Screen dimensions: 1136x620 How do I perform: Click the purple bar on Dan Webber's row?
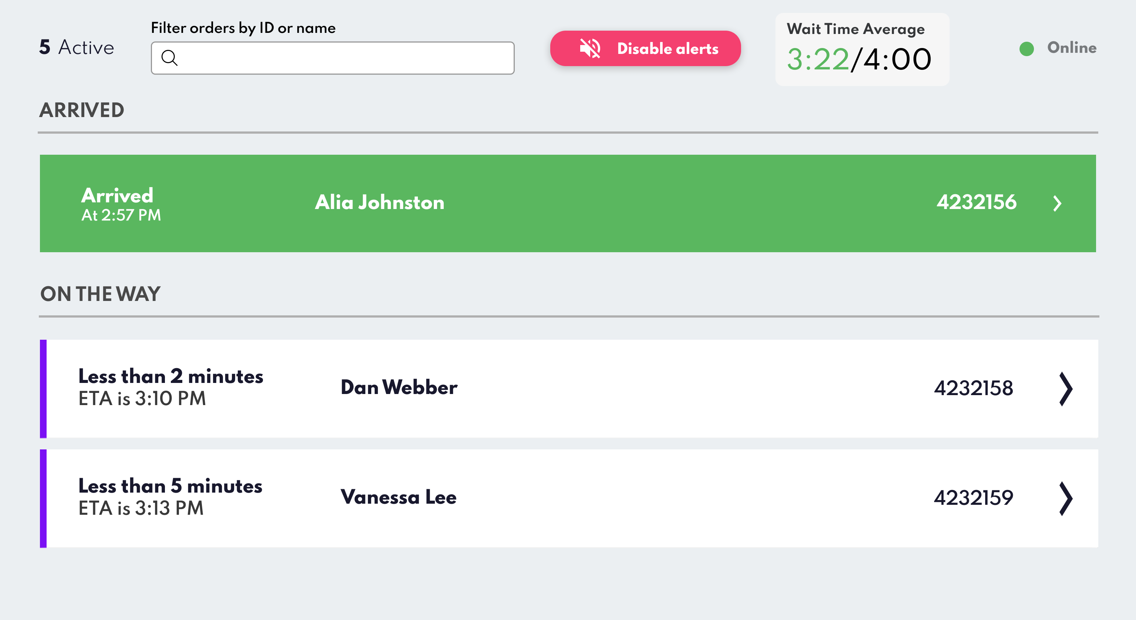point(43,389)
